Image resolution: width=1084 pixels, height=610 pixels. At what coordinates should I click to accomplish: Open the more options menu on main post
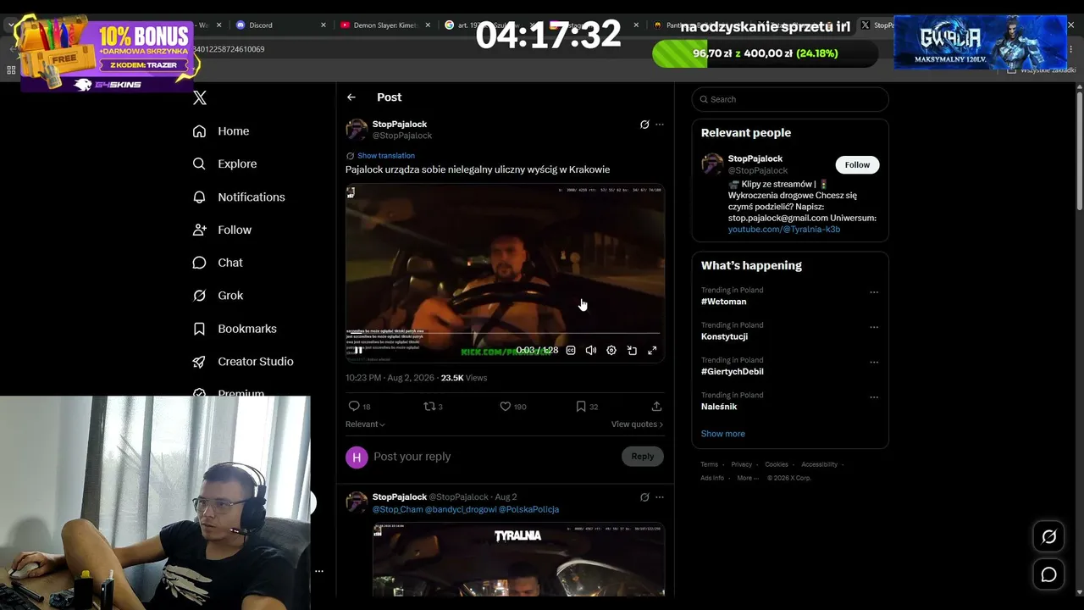pyautogui.click(x=660, y=125)
